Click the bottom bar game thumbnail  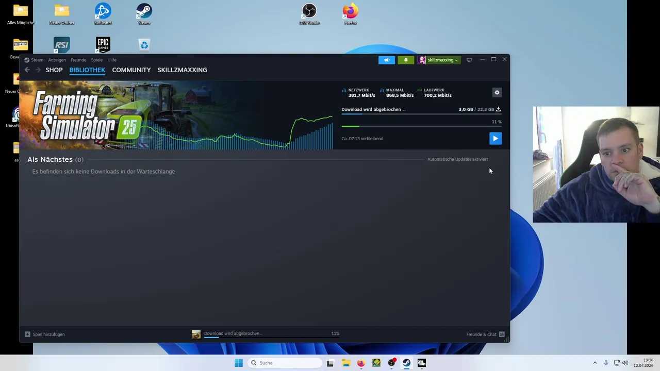click(x=196, y=334)
